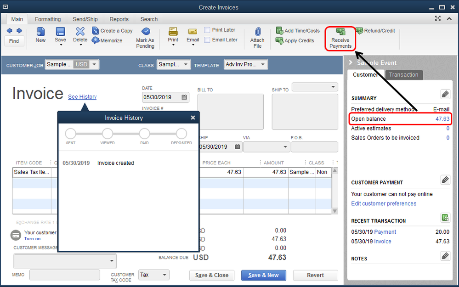This screenshot has width=459, height=287.
Task: Email the invoice
Action: [193, 35]
